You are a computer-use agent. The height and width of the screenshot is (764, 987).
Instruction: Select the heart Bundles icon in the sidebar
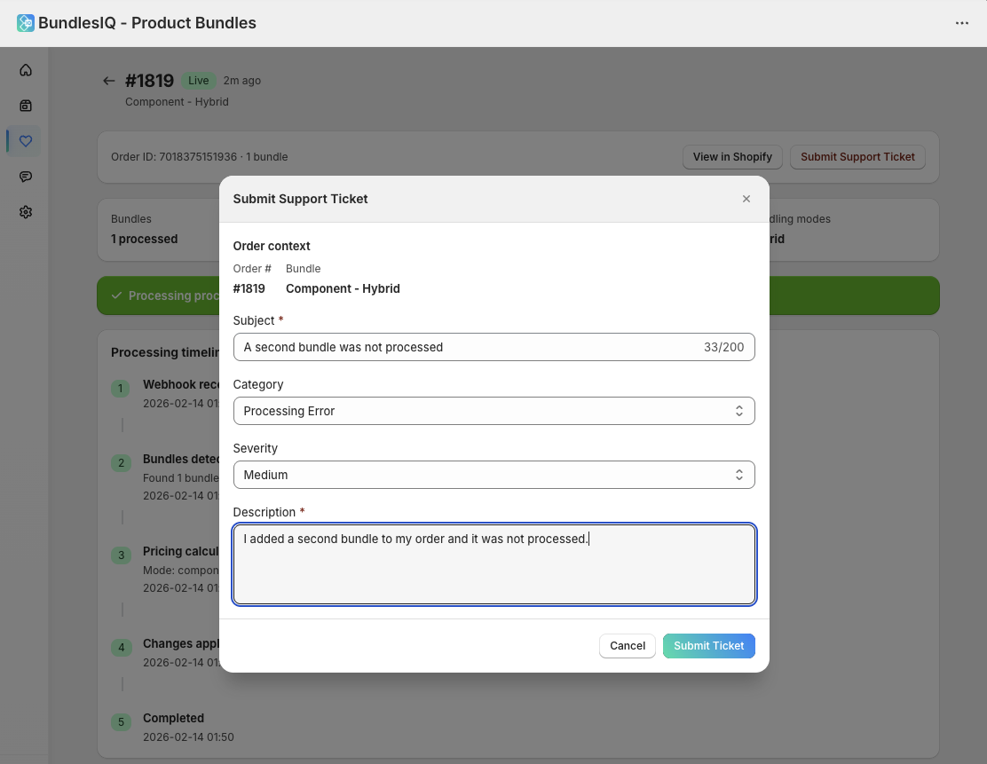coord(25,140)
